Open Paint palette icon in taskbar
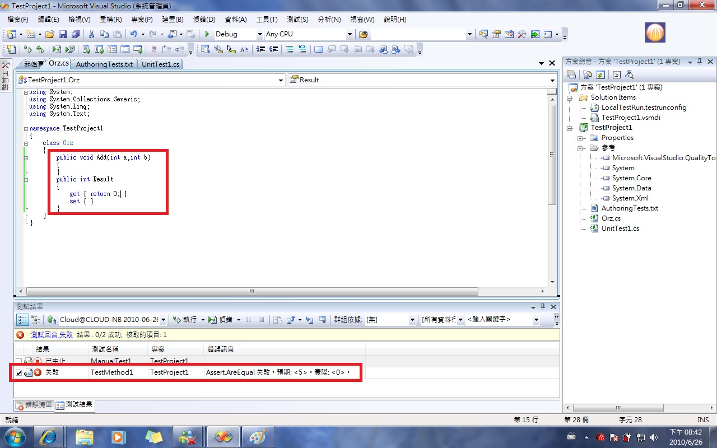This screenshot has width=717, height=448. [258, 436]
